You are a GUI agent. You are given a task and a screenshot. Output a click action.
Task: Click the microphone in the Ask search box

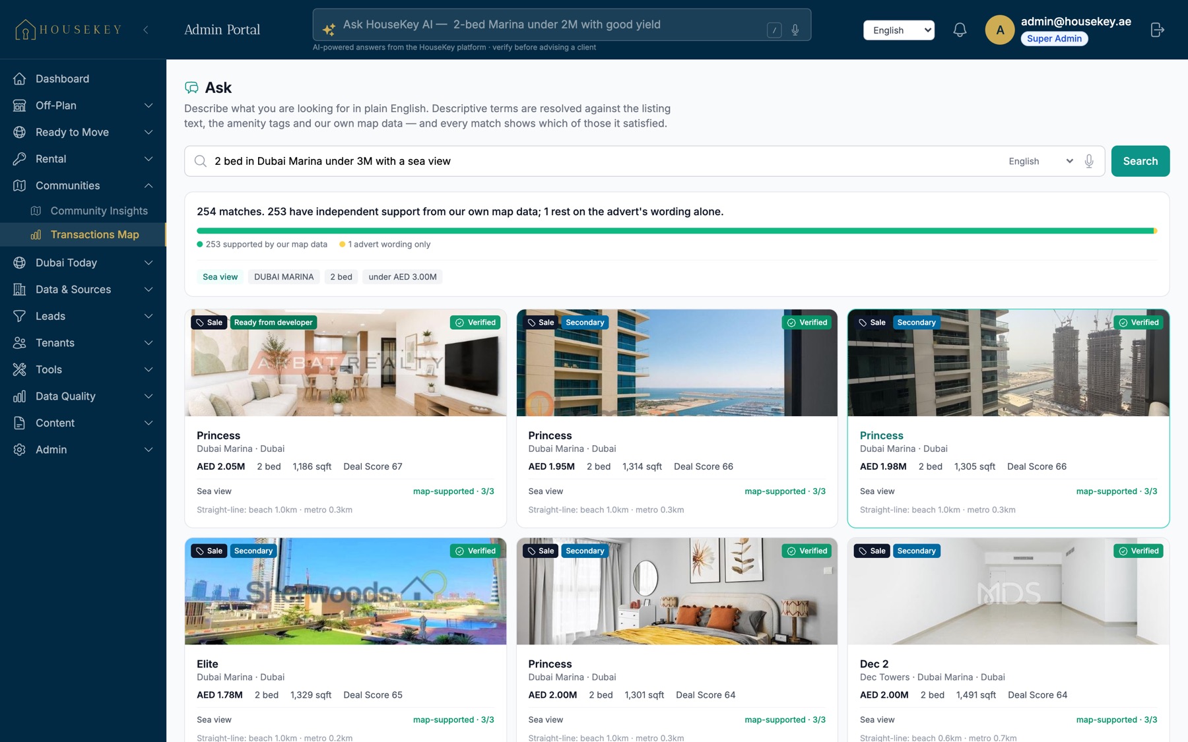pyautogui.click(x=1089, y=161)
